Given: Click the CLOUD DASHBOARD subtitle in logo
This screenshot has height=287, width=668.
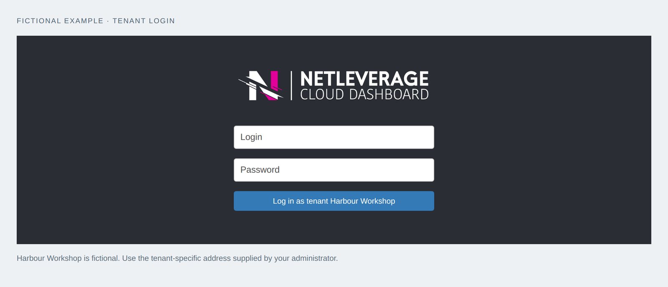Looking at the screenshot, I should (364, 95).
